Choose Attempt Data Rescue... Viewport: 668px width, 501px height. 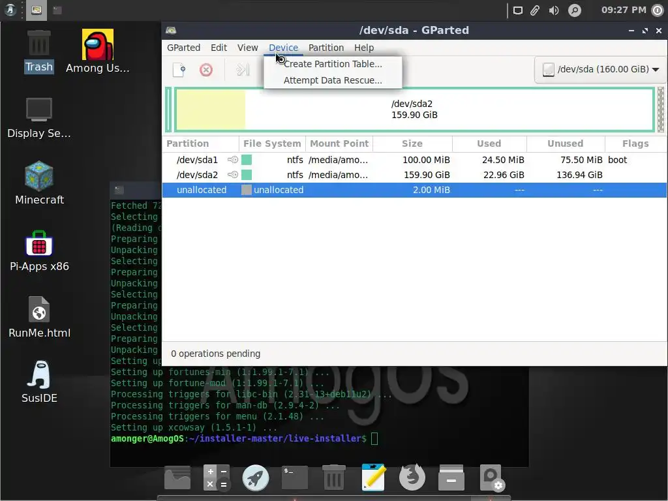click(x=333, y=80)
